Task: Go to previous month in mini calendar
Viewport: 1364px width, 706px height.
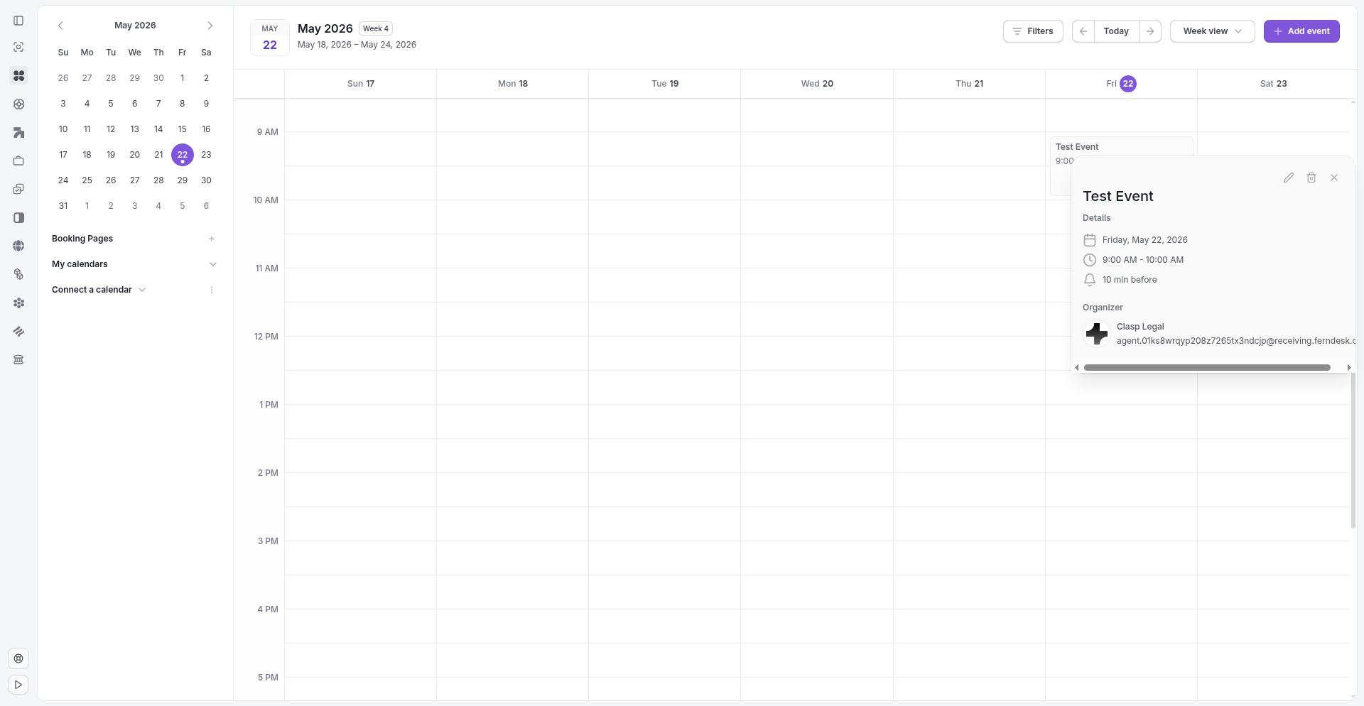Action: pyautogui.click(x=60, y=26)
